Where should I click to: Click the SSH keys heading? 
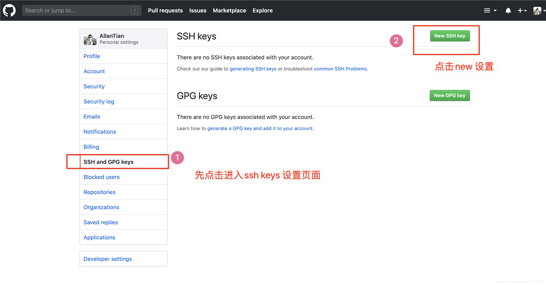click(196, 36)
